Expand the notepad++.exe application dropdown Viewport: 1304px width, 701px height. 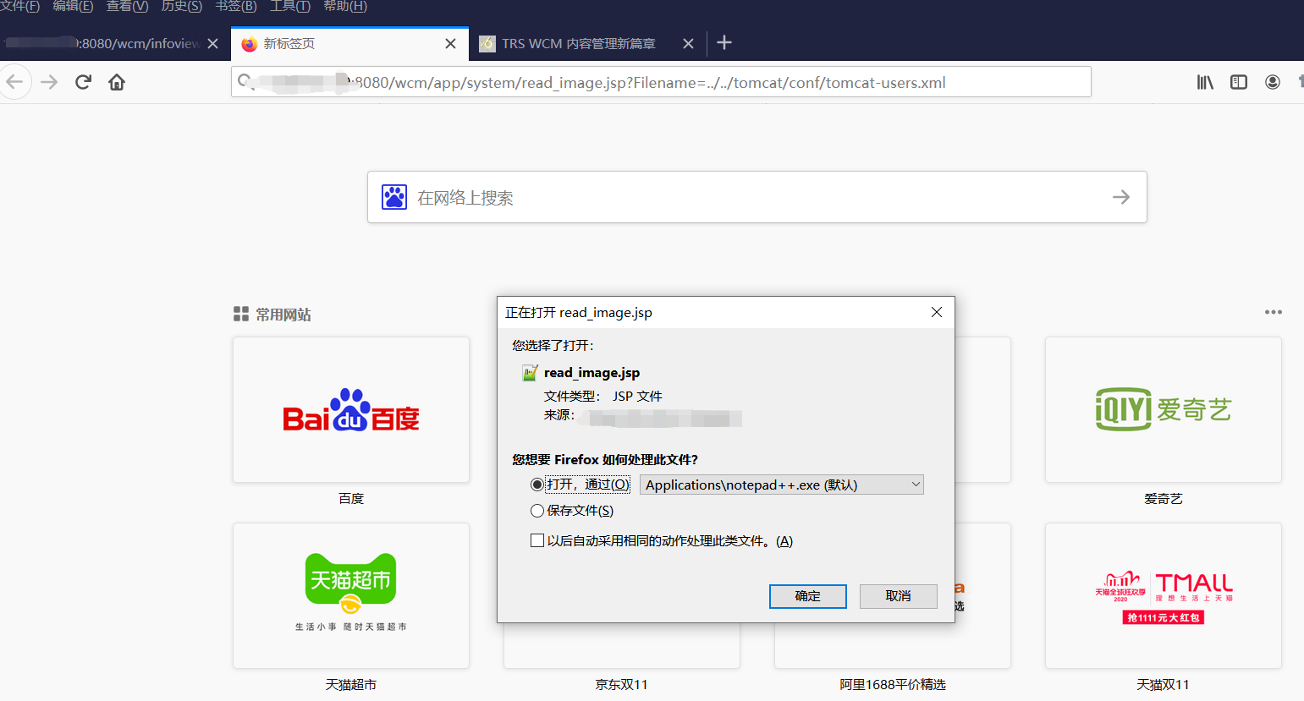(x=782, y=485)
